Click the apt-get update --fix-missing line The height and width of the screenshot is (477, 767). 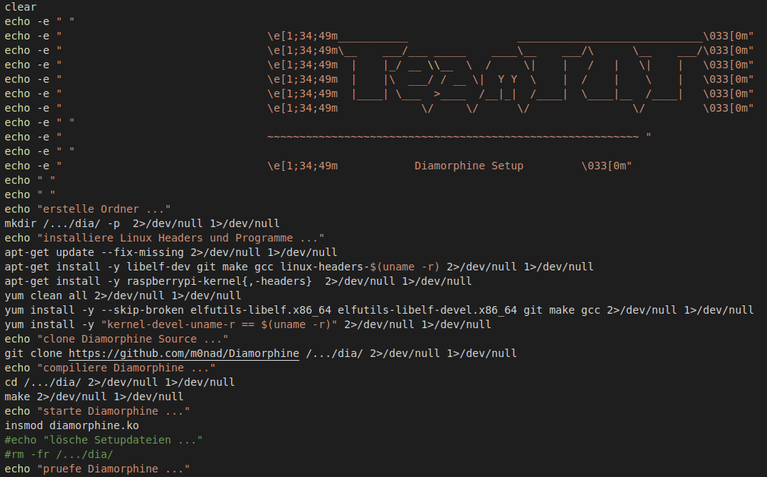click(171, 253)
